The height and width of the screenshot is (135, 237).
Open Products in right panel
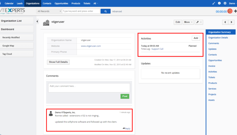pos(212,83)
